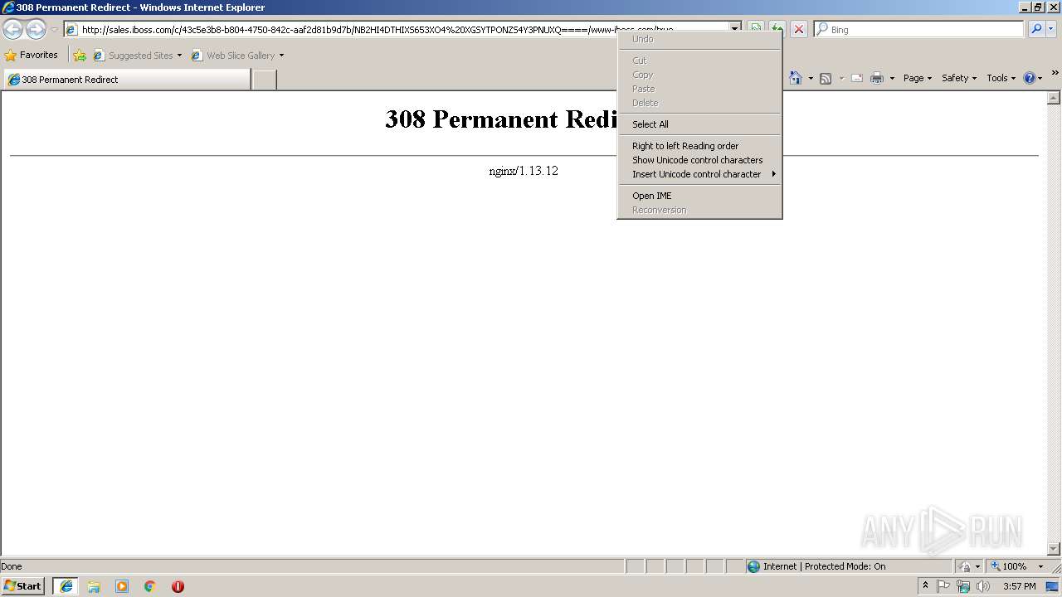The width and height of the screenshot is (1062, 597).
Task: Choose Open IME in context menu
Action: [699, 196]
